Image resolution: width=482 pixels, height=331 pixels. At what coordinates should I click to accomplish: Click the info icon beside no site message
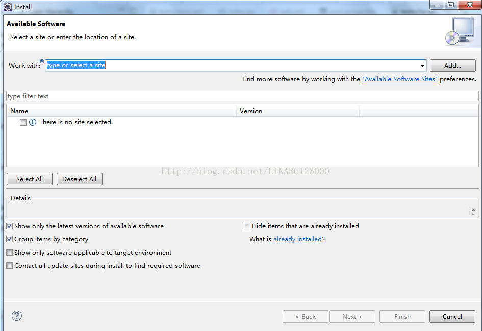tap(33, 122)
